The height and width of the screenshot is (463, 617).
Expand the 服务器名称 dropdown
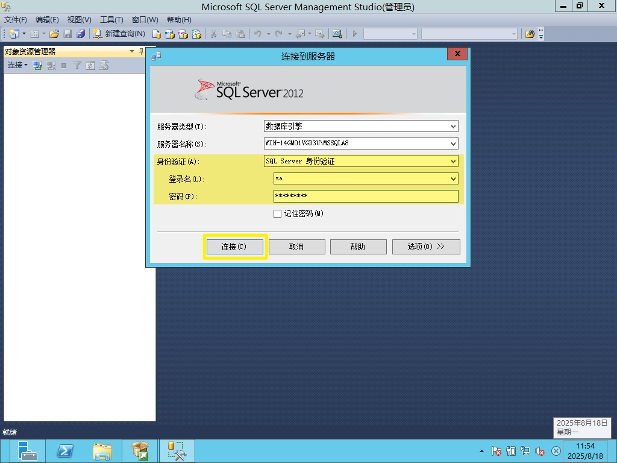point(453,143)
